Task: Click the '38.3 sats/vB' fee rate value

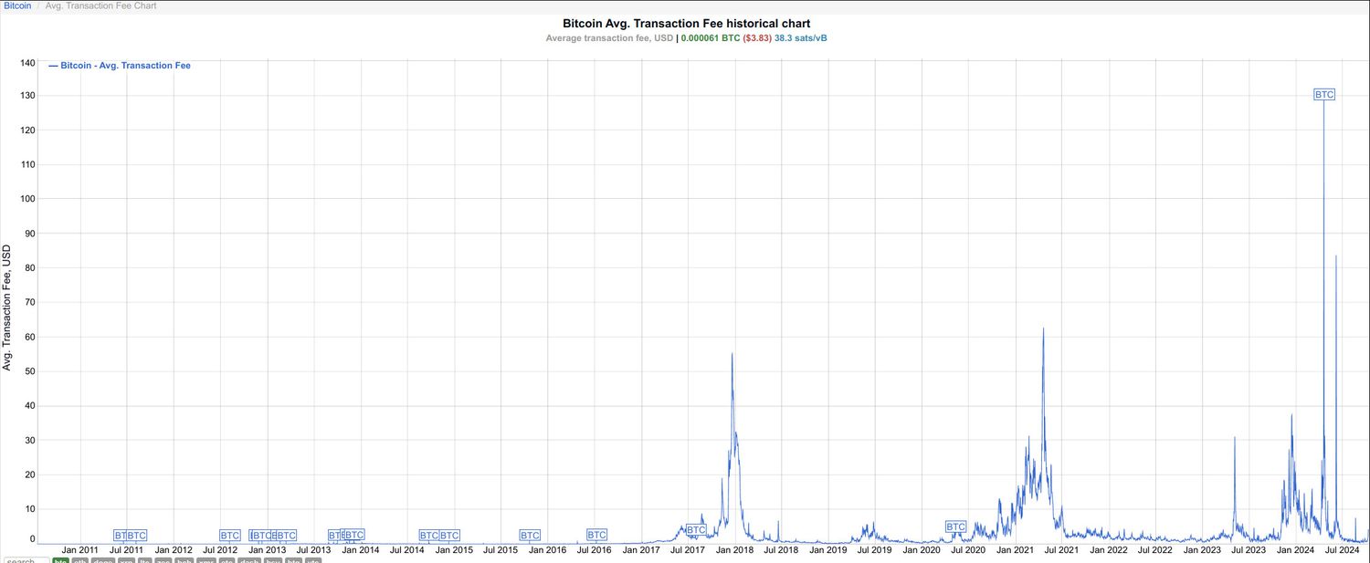Action: [x=801, y=38]
